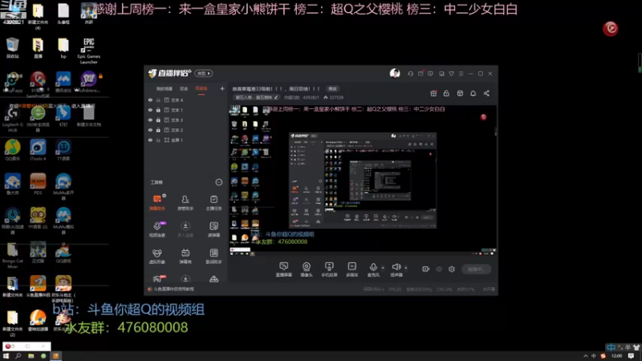The width and height of the screenshot is (642, 361).
Task: Collapse the 工具箱 toolbox panel
Action: [x=219, y=182]
